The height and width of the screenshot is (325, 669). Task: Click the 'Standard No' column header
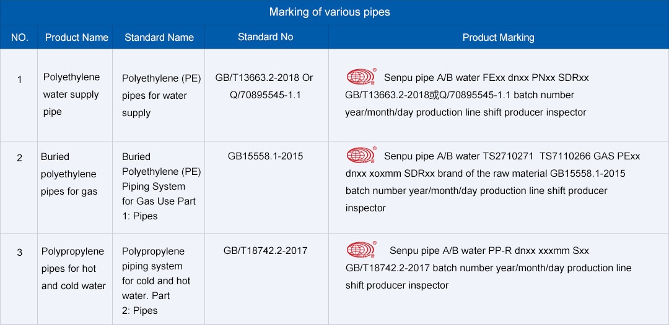point(266,37)
